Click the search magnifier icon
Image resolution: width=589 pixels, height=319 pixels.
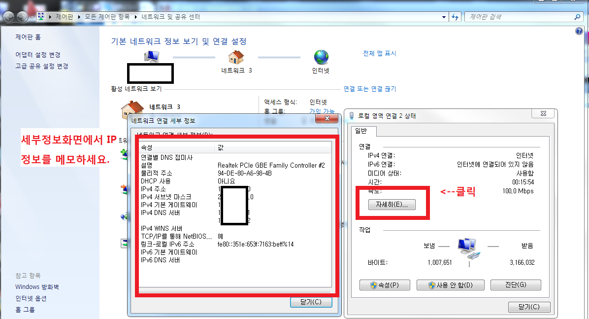pyautogui.click(x=577, y=17)
